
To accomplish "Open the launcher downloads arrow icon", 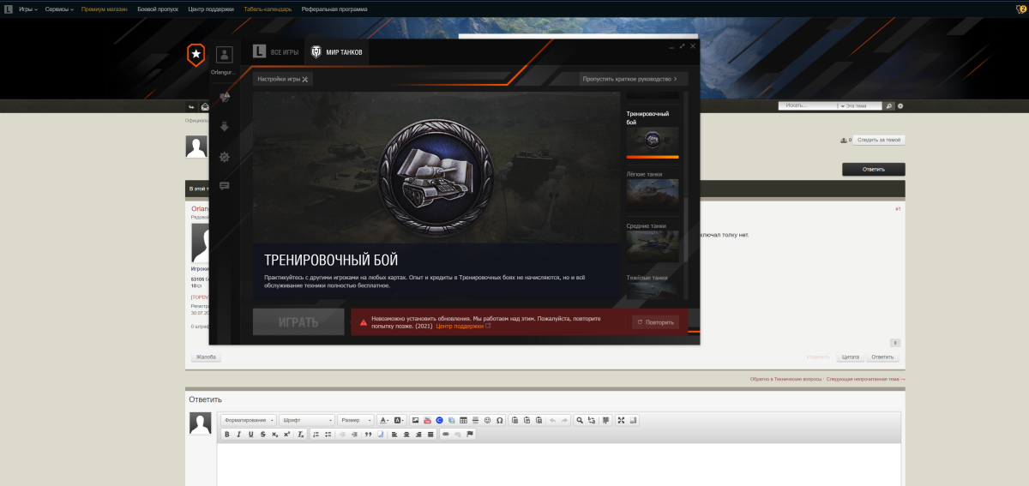I will [225, 127].
